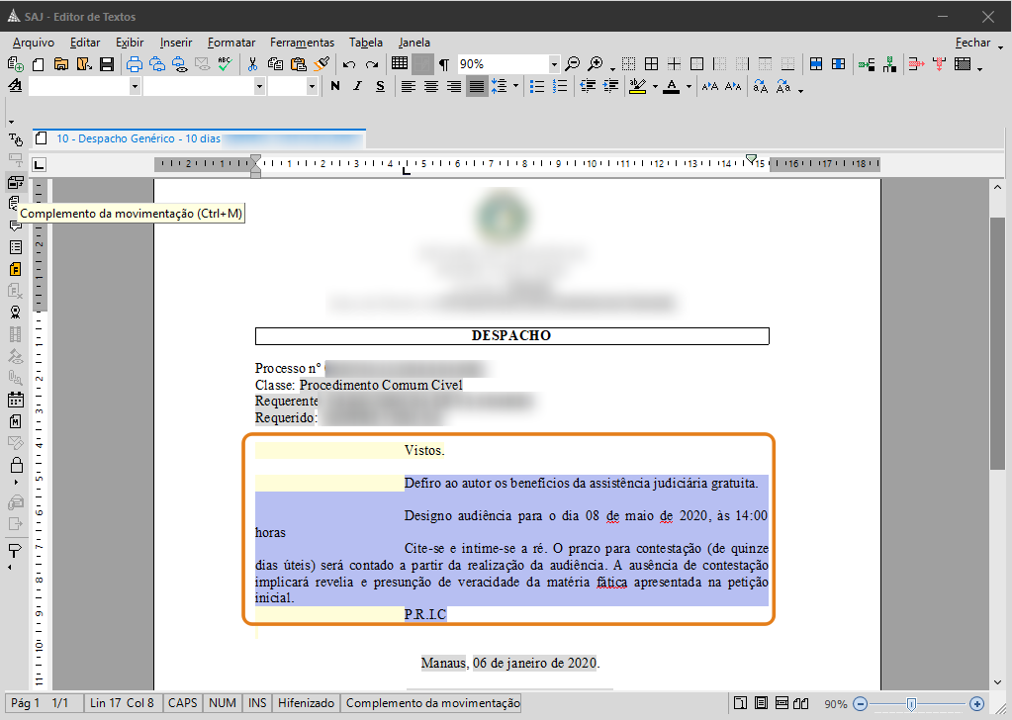Click the numbered list icon

(560, 86)
